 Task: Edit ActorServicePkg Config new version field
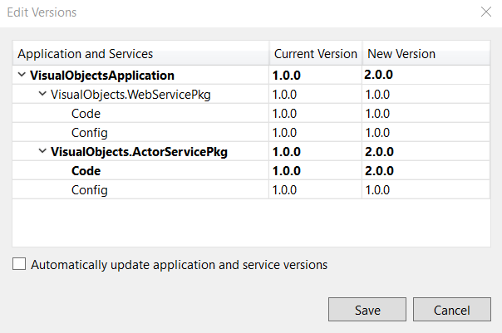coord(424,190)
